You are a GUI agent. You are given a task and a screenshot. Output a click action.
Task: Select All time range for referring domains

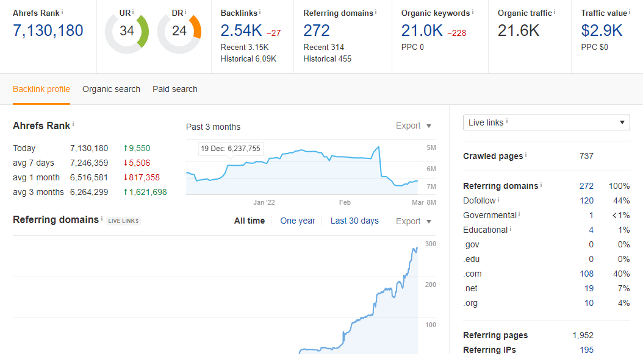250,221
